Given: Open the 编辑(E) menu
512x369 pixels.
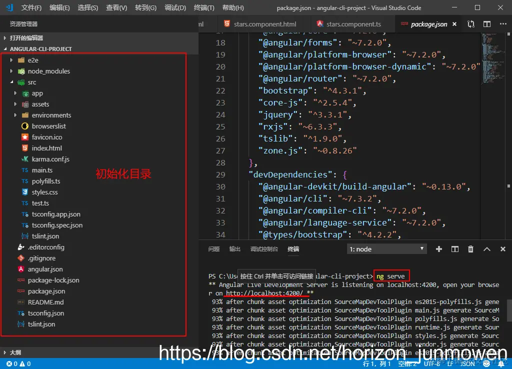Looking at the screenshot, I should pos(59,7).
